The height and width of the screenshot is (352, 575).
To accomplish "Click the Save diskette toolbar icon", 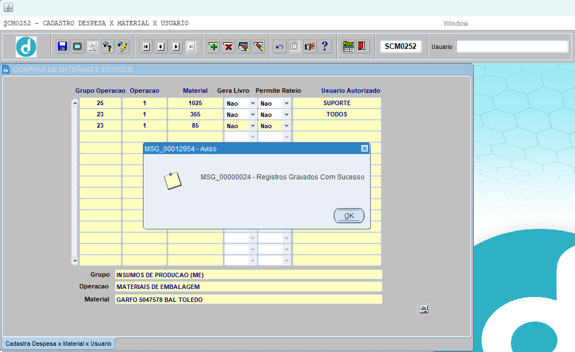I will 62,47.
